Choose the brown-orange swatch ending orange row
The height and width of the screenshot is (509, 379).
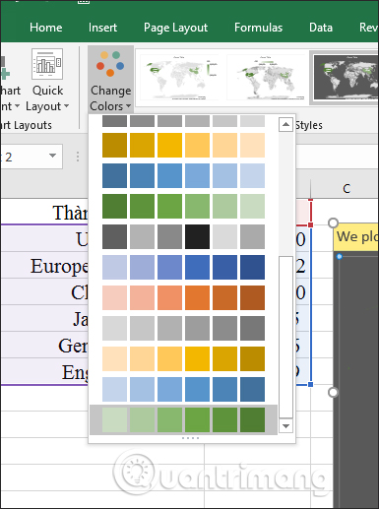point(252,297)
